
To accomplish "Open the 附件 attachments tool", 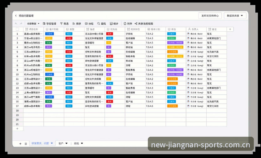I will tap(128, 24).
